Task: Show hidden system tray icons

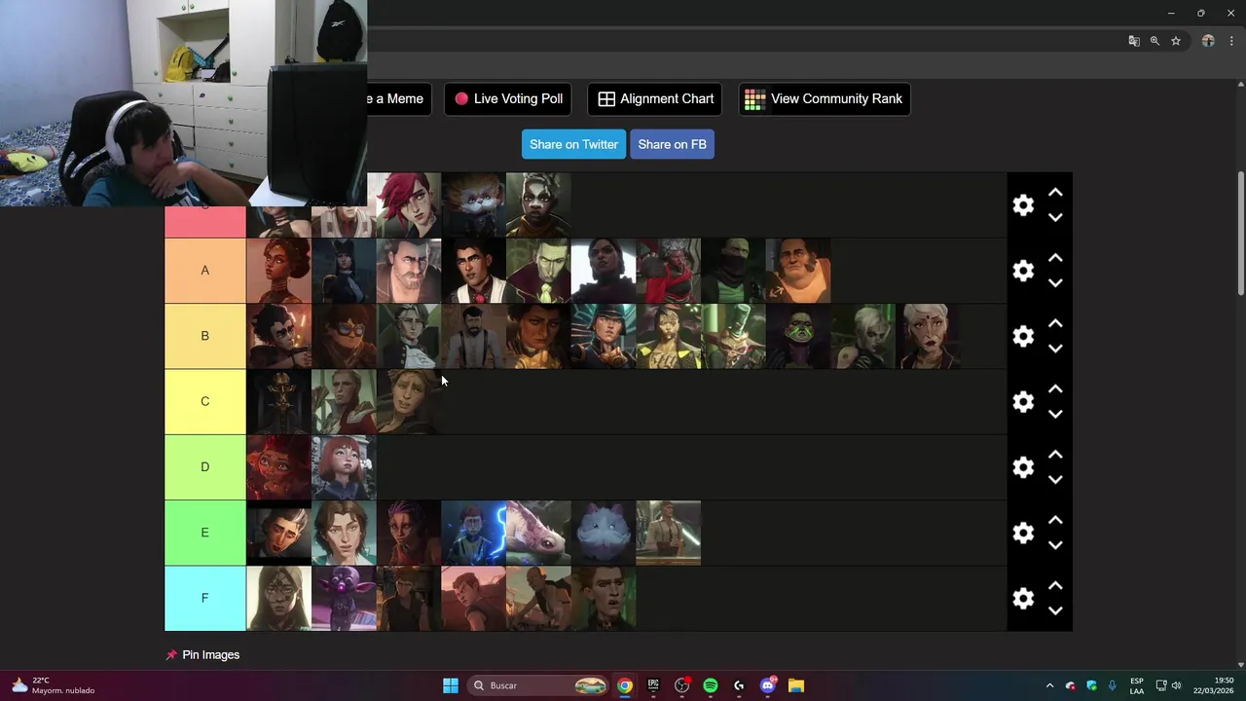Action: click(1049, 685)
